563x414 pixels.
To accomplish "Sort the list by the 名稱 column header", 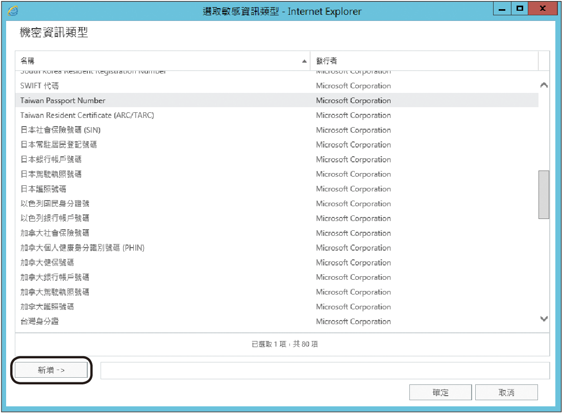I will [163, 61].
